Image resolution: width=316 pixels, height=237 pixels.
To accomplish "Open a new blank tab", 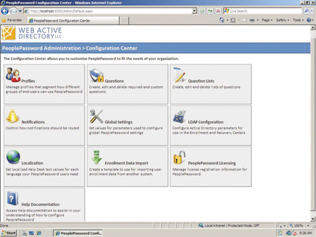I will (125, 20).
